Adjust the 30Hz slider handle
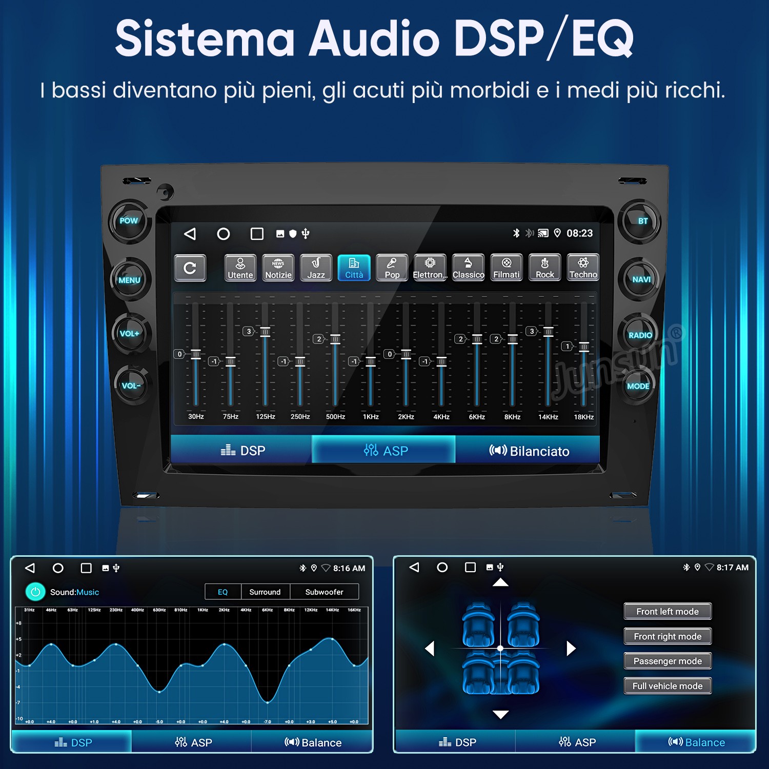Image resolution: width=769 pixels, height=769 pixels. 196,354
